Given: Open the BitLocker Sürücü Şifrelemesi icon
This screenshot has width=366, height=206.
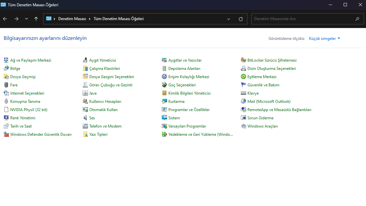Looking at the screenshot, I should (243, 60).
